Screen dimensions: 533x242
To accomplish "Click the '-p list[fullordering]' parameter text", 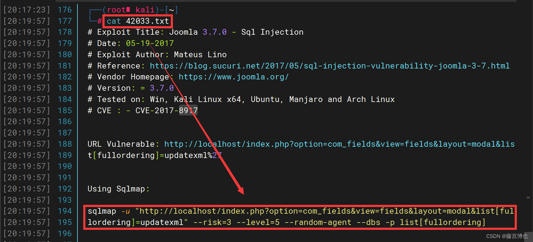I will coord(435,223).
